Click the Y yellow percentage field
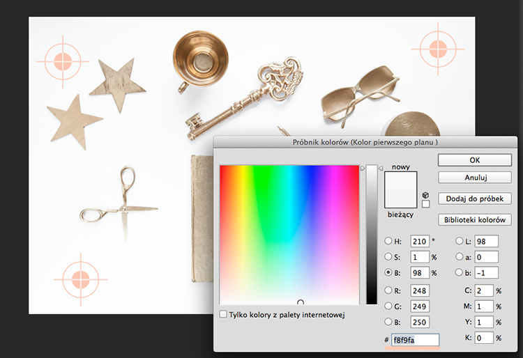Image resolution: width=523 pixels, height=358 pixels. (484, 322)
